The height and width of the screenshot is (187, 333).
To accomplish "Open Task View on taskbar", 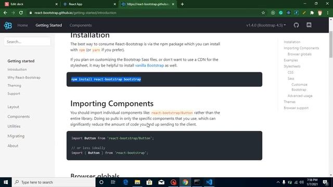I will tap(113, 182).
